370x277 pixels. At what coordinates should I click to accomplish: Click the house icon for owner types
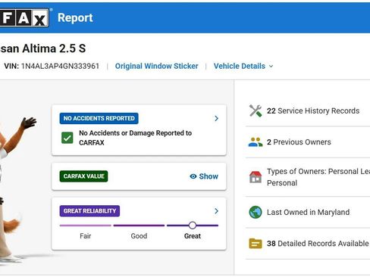(x=256, y=177)
